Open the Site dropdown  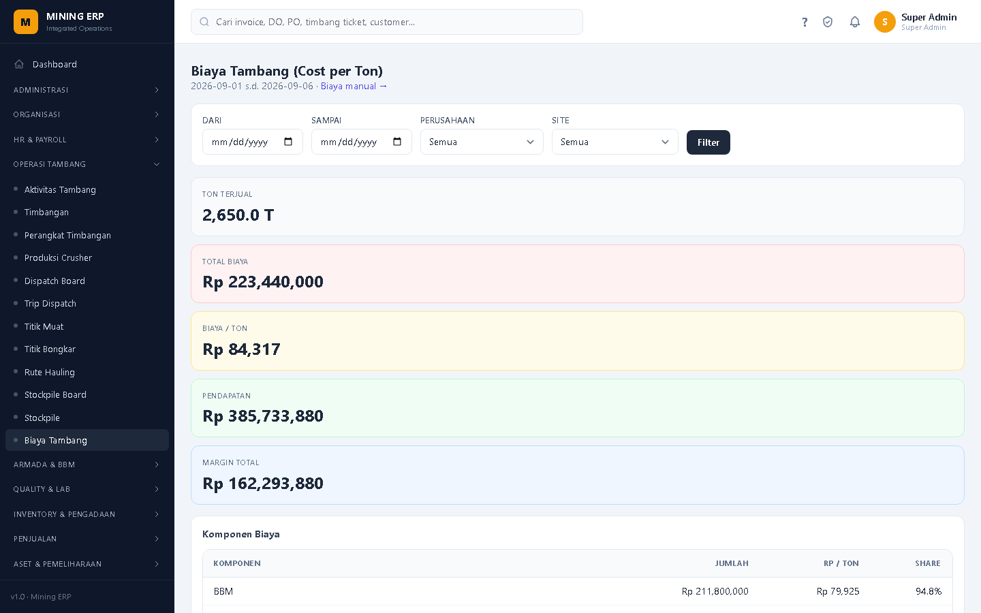pos(615,142)
